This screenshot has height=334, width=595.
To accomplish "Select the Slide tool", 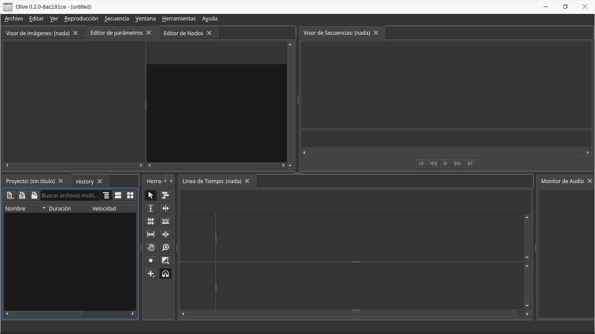I will click(x=166, y=234).
